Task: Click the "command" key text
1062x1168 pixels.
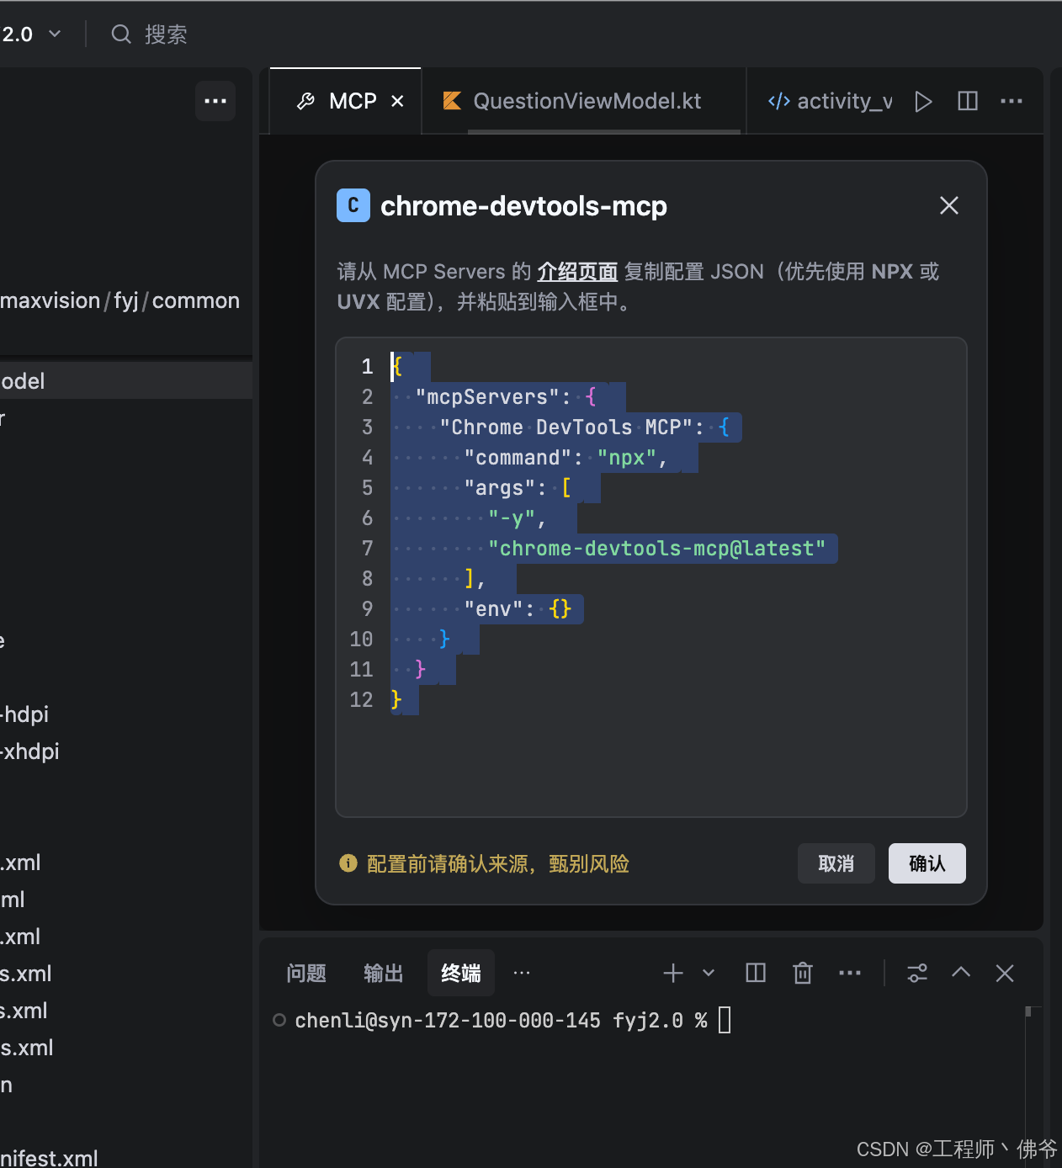Action: click(x=518, y=458)
